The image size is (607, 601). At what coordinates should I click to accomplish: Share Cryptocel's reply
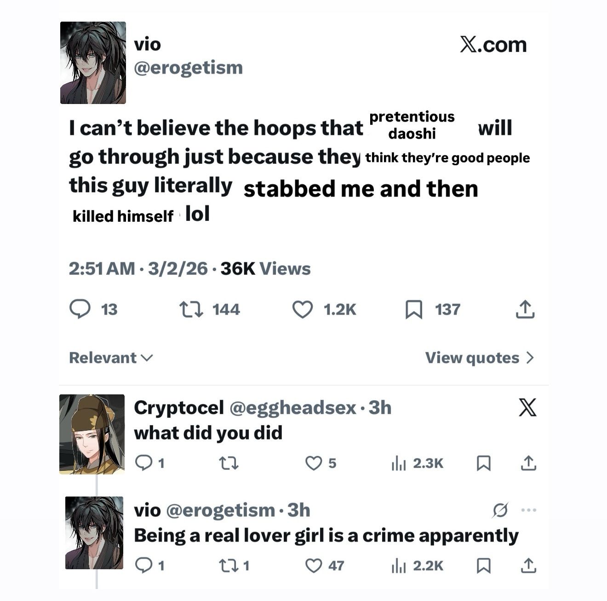coord(528,463)
